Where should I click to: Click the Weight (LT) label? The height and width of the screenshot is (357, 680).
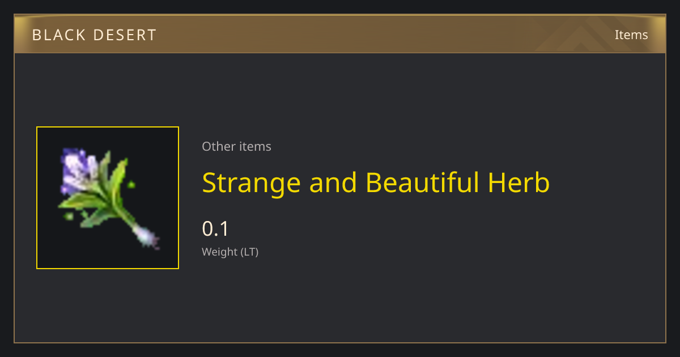tap(230, 252)
